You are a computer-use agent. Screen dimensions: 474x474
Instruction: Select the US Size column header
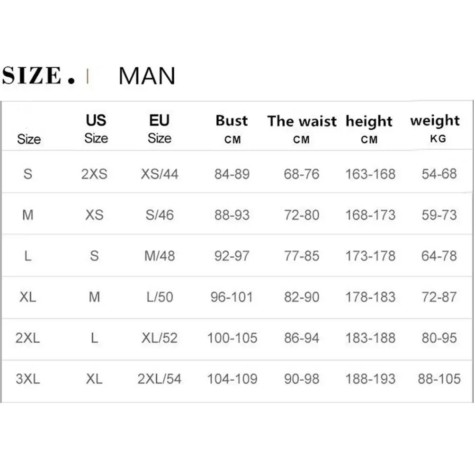(96, 128)
